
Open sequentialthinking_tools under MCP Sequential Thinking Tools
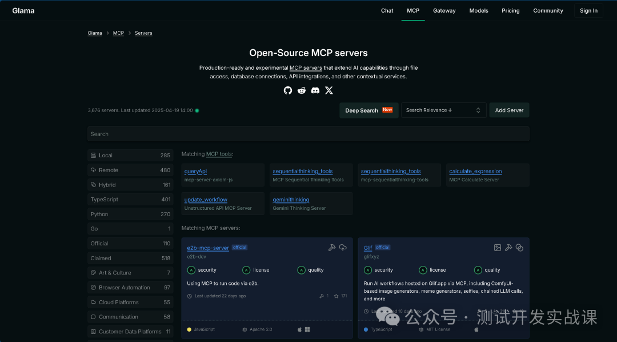point(303,172)
